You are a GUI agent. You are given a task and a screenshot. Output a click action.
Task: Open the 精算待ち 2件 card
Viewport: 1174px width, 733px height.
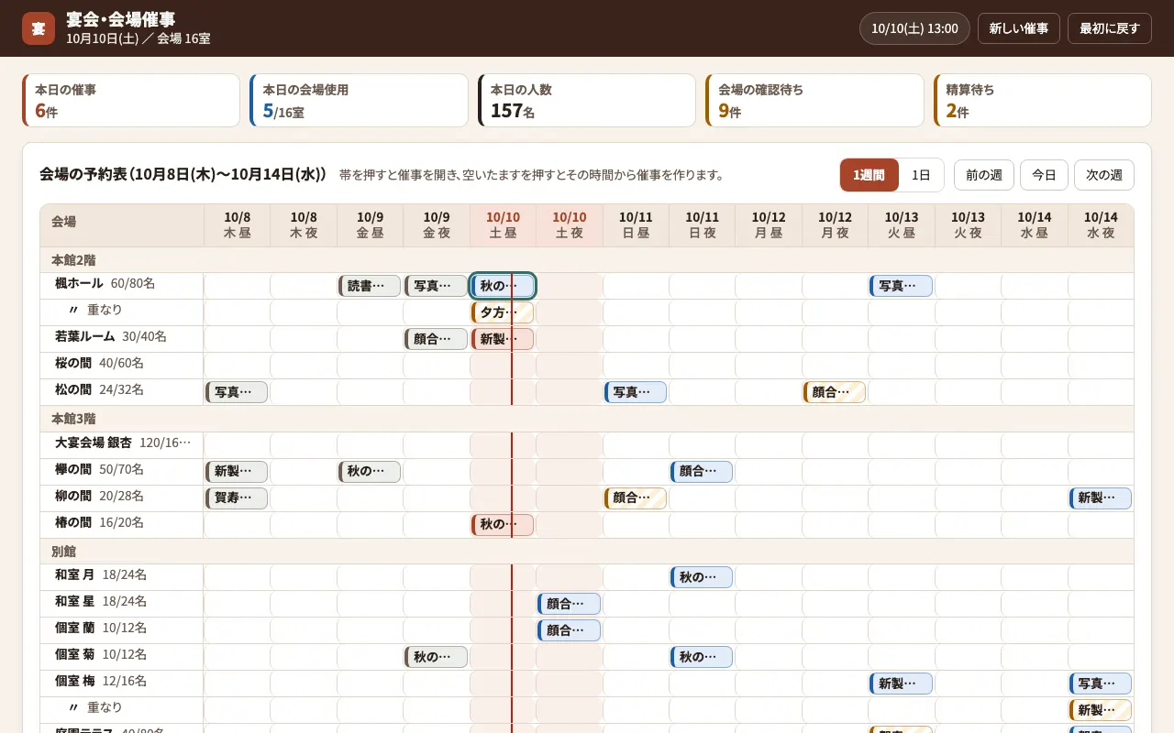(1042, 101)
